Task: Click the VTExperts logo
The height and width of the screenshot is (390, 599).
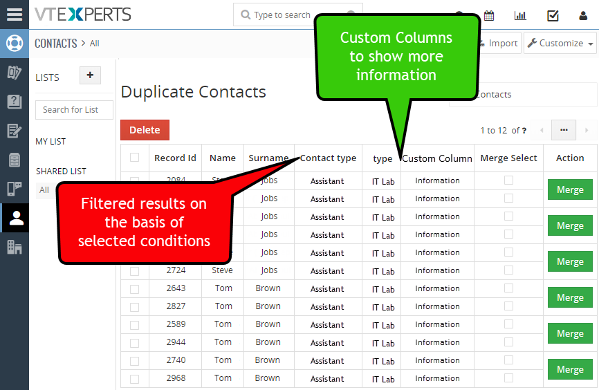Action: [82, 15]
